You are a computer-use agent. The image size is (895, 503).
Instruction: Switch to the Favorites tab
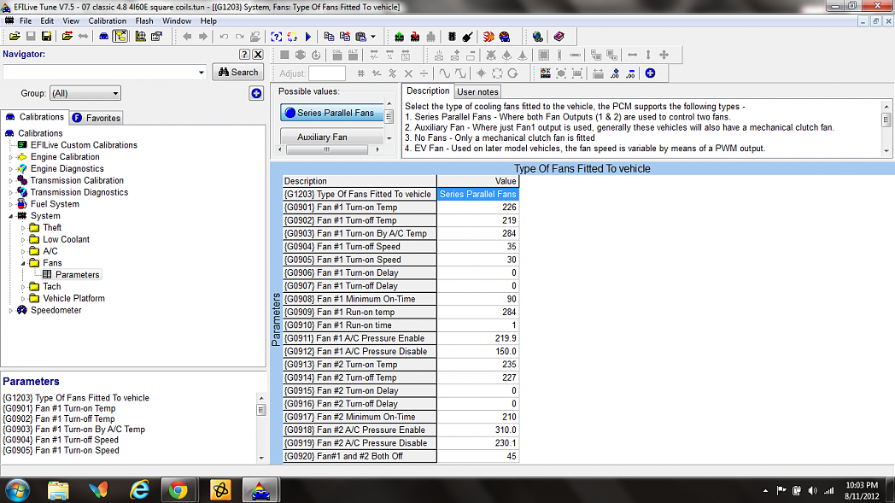(97, 118)
